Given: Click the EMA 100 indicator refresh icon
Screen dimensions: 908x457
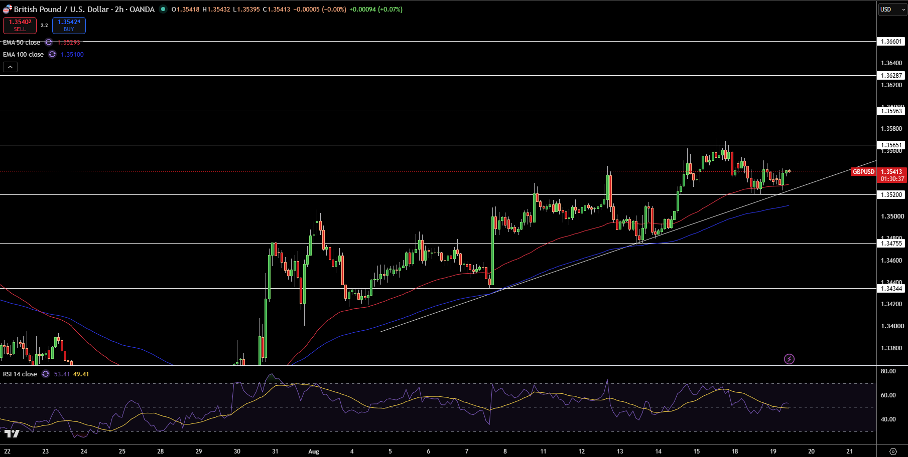Looking at the screenshot, I should (x=52, y=55).
